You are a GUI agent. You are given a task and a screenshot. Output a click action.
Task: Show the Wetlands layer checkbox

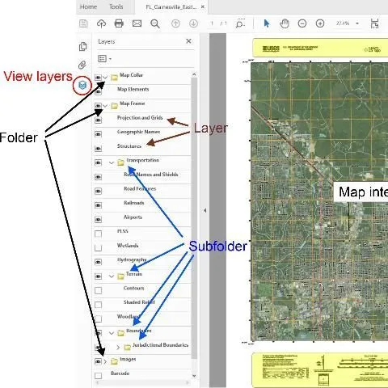pos(99,248)
